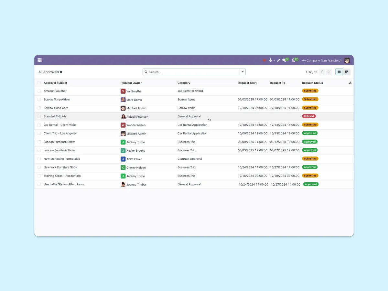Click the pencil edit icon in header

point(278,60)
